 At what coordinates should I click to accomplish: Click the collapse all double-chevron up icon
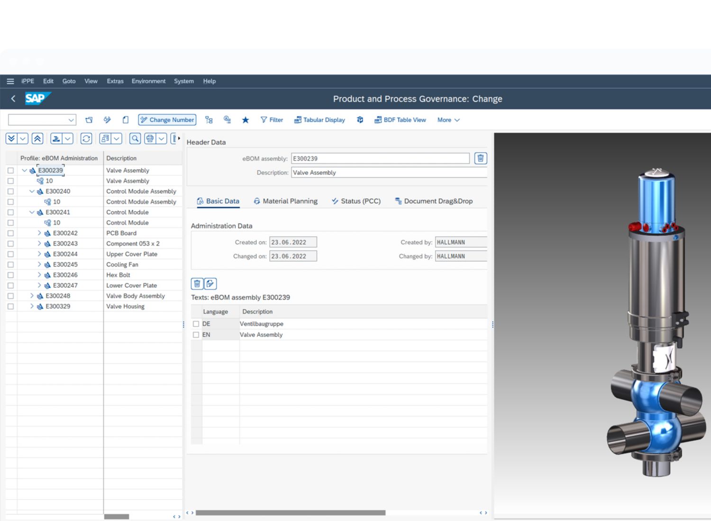(37, 138)
